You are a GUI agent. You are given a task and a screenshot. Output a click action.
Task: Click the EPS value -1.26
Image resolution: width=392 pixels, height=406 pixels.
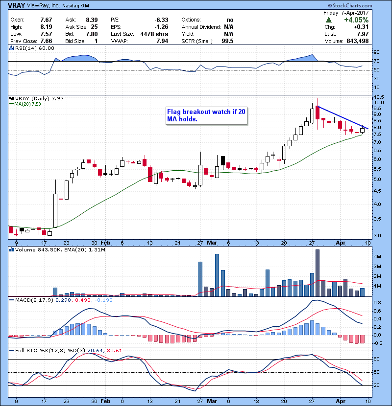[x=161, y=27]
